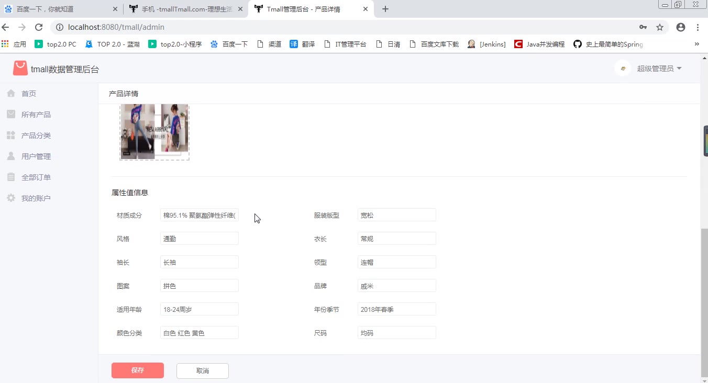The width and height of the screenshot is (708, 383).
Task: Click the red 保存 button
Action: 138,370
